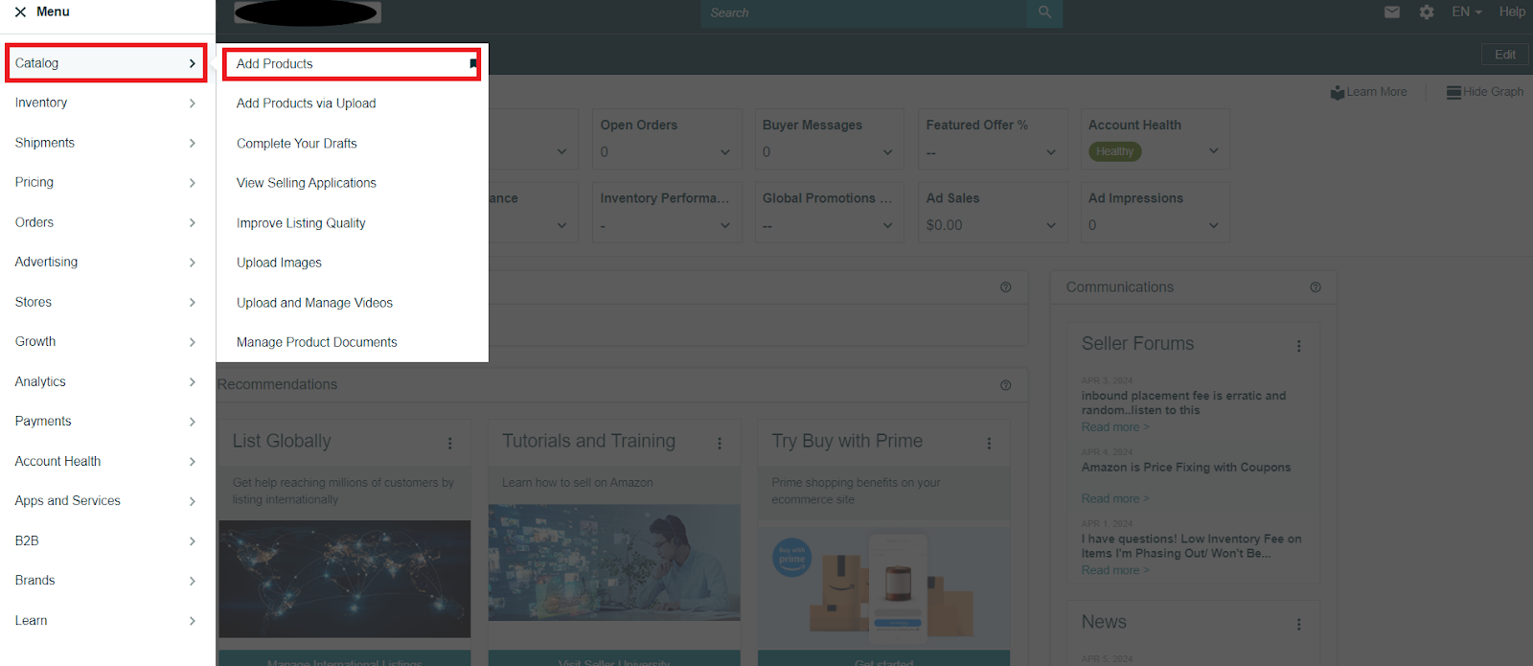
Task: Open the News options menu icon
Action: point(1299,624)
